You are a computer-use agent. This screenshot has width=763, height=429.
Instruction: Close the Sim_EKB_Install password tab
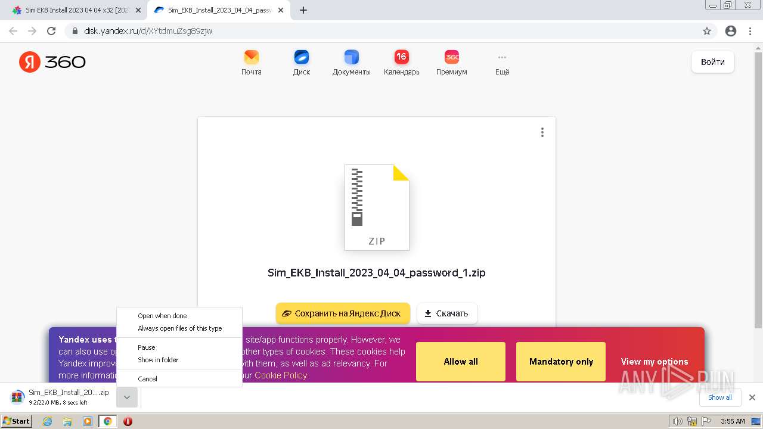281,10
